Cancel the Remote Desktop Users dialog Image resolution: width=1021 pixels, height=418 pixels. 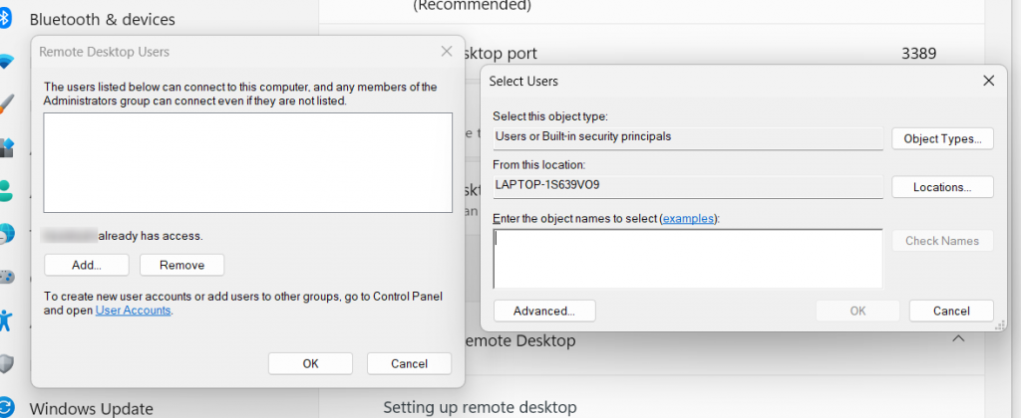click(409, 364)
